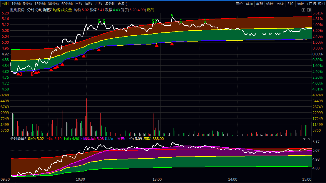This screenshot has width=326, height=183.
Task: Click the 返回 back button
Action: pyautogui.click(x=321, y=4)
